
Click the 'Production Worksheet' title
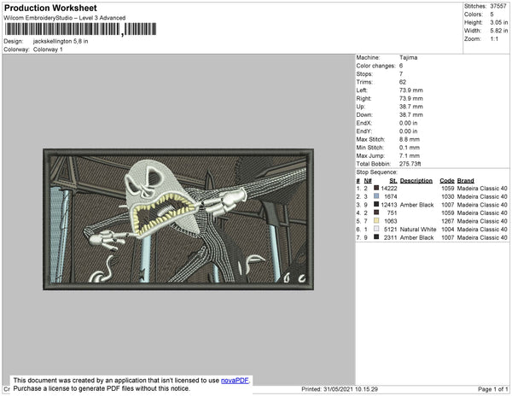50,8
